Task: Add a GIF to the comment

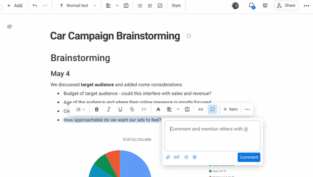Action: point(177,157)
